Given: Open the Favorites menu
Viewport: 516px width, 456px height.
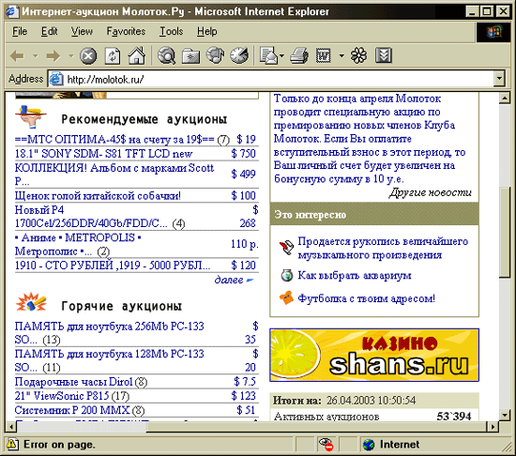Looking at the screenshot, I should 126,31.
